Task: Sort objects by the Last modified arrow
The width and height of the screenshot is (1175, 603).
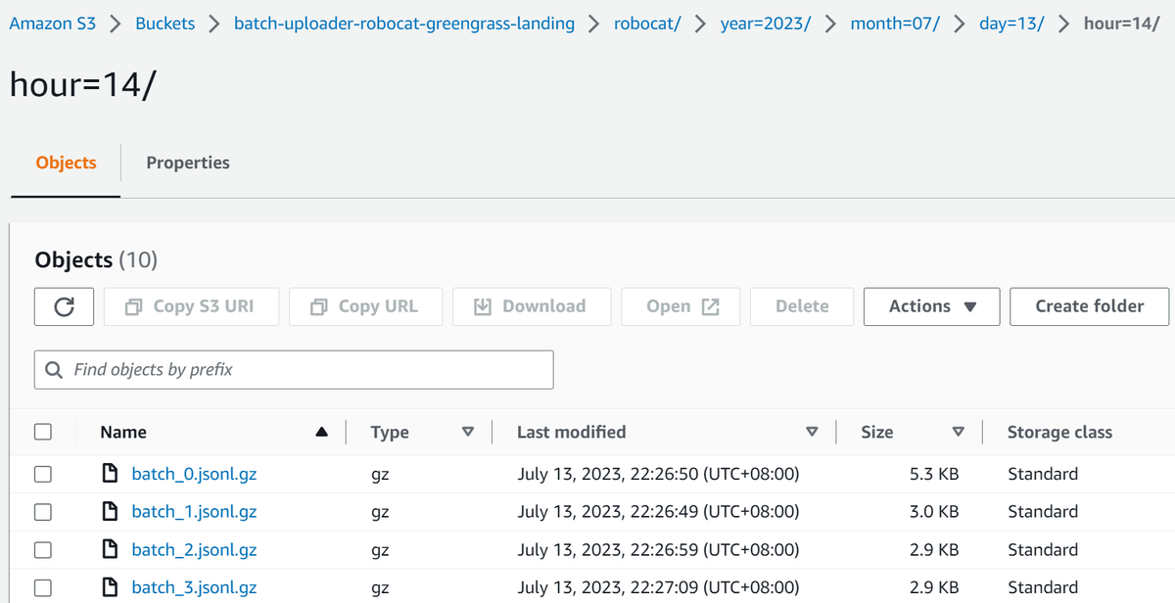Action: pyautogui.click(x=811, y=433)
